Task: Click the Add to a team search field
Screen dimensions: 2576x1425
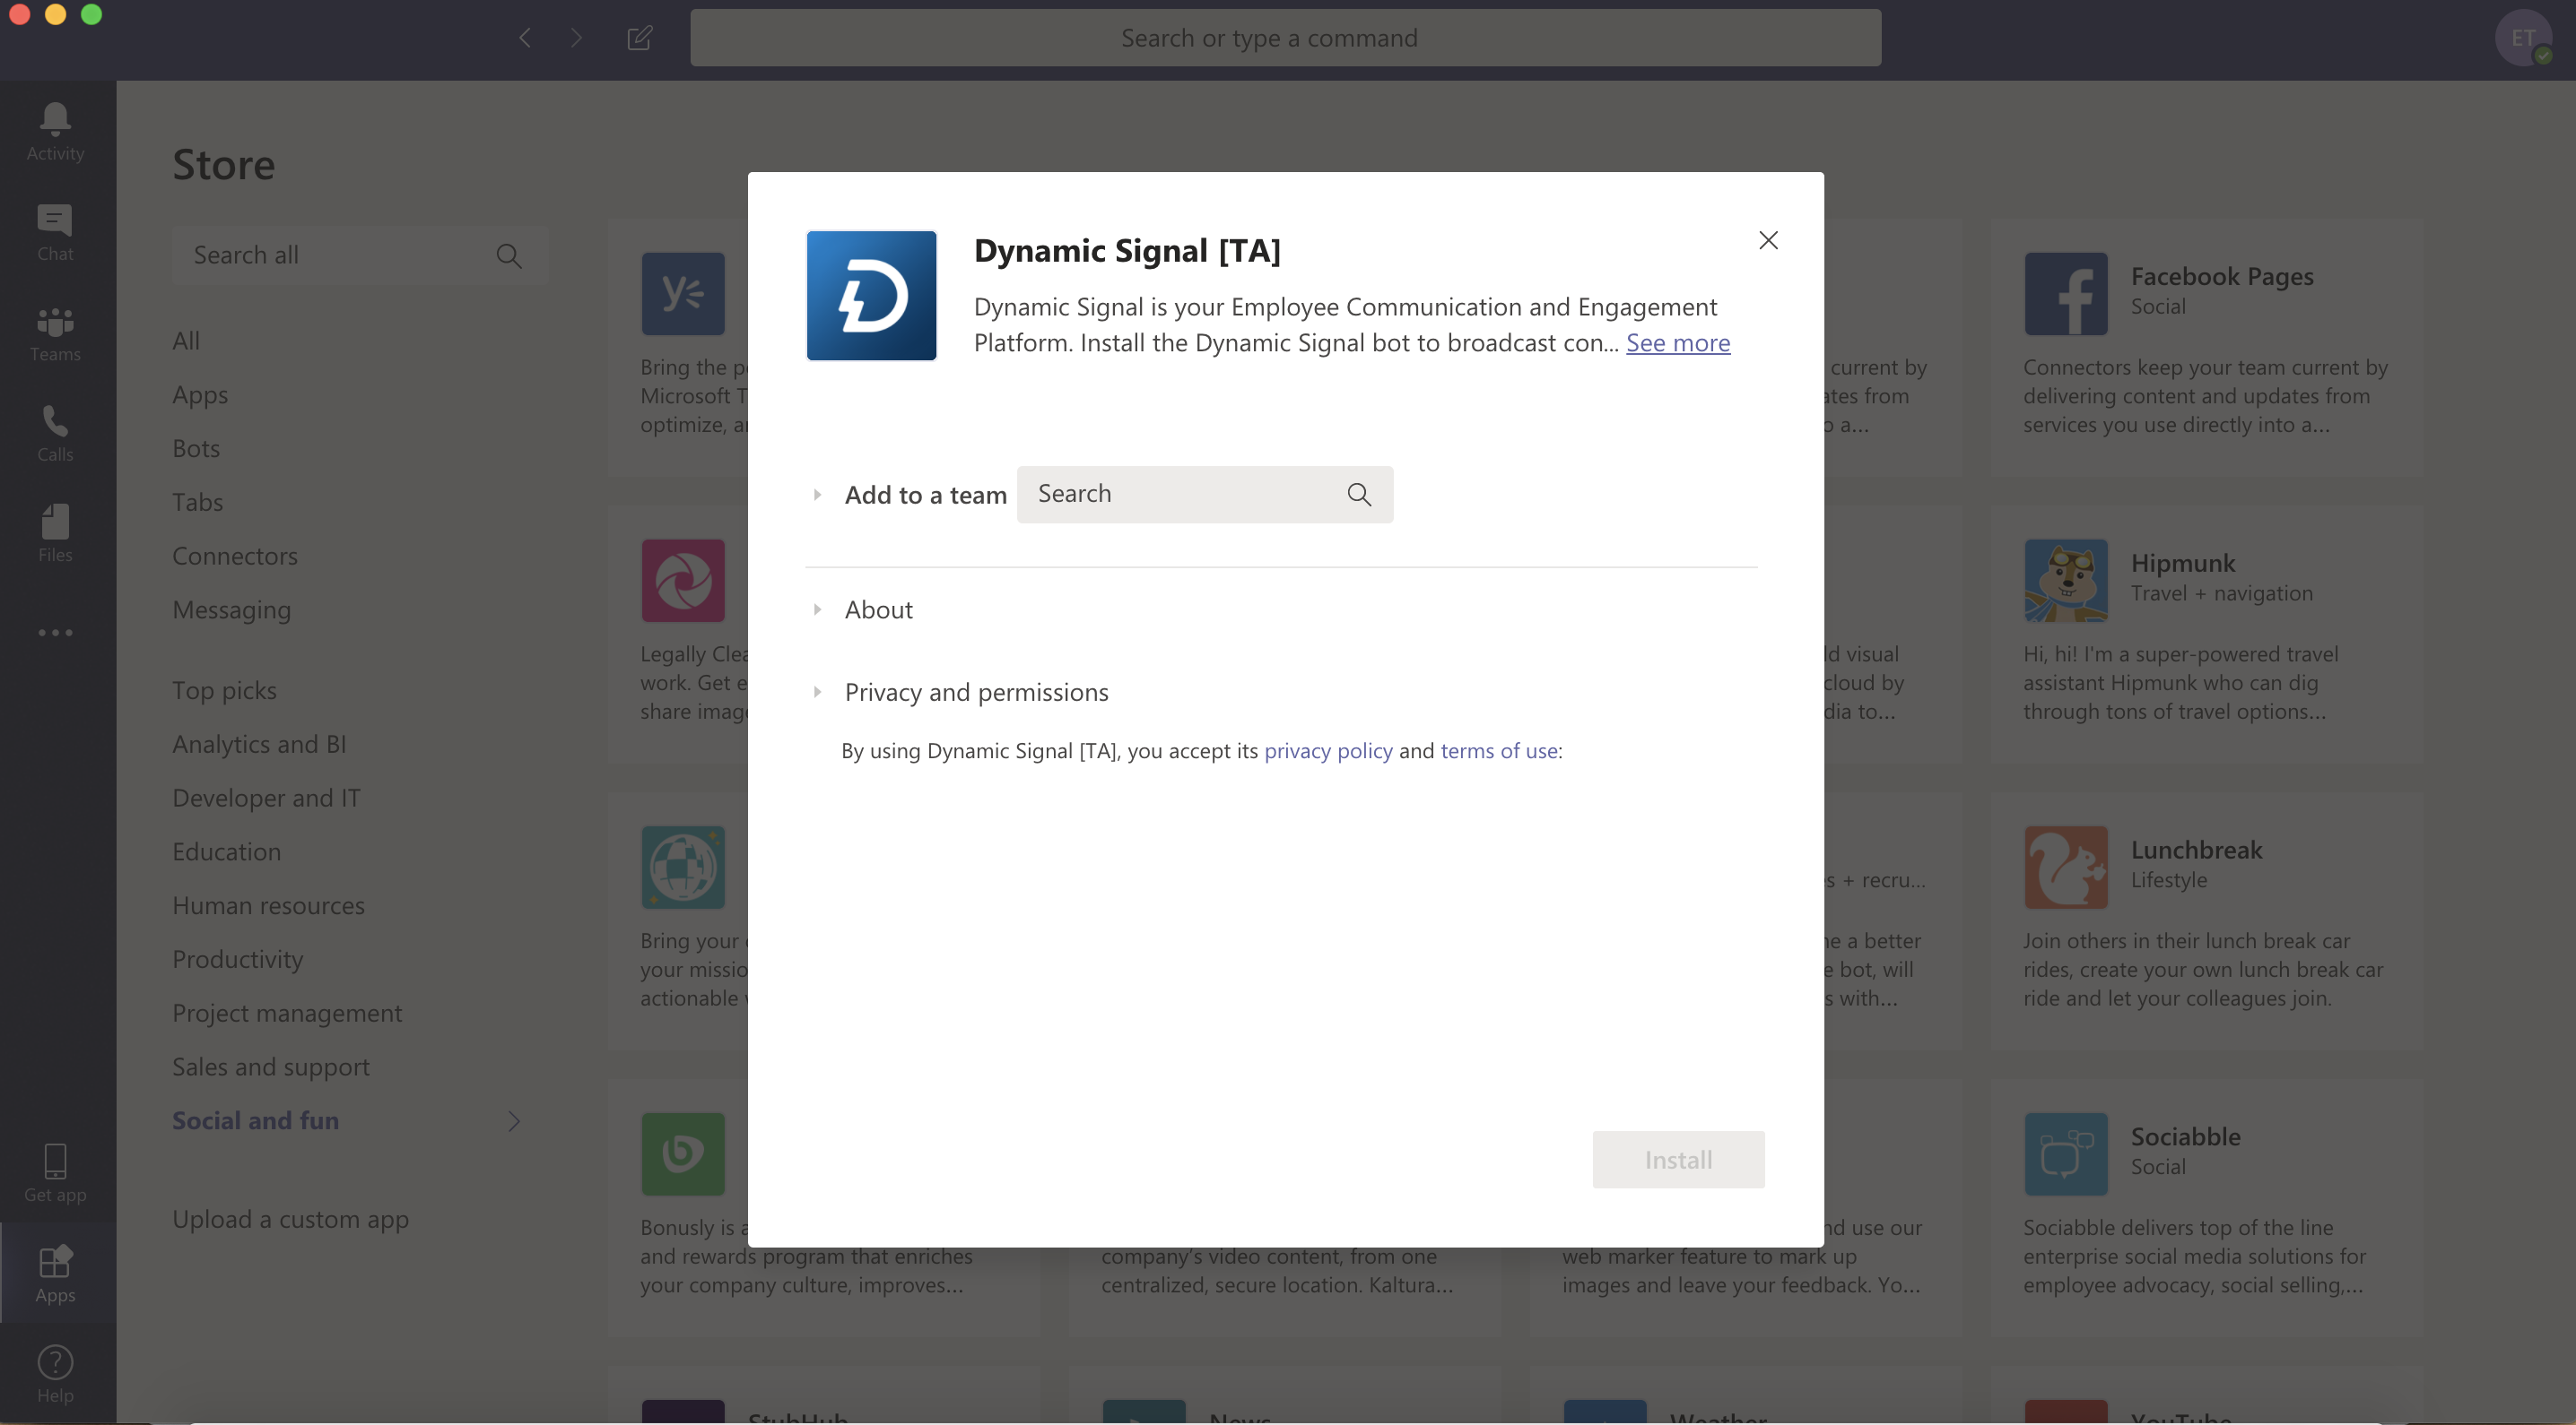Action: (1204, 494)
